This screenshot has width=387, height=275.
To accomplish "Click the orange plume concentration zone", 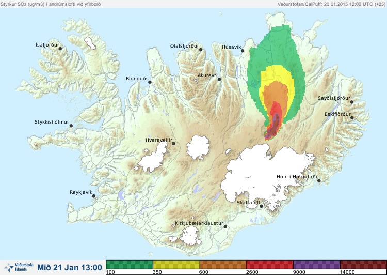I will pyautogui.click(x=275, y=93).
